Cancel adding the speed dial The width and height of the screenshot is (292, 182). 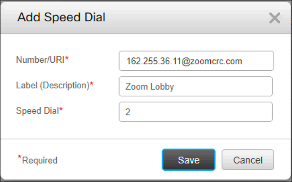point(248,160)
